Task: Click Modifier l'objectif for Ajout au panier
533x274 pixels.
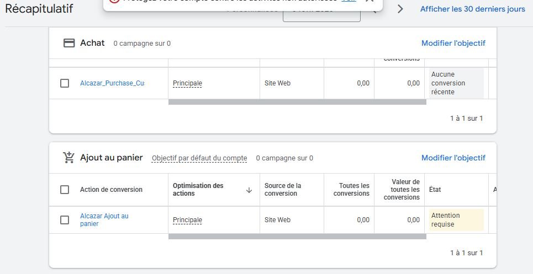Action: click(x=453, y=158)
